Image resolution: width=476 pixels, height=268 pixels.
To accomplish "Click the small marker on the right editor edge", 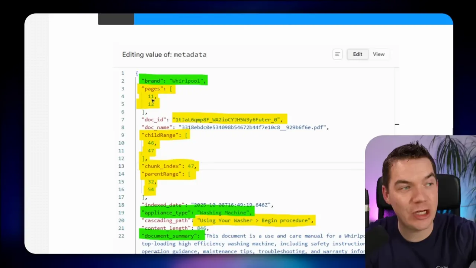I will 397,124.
